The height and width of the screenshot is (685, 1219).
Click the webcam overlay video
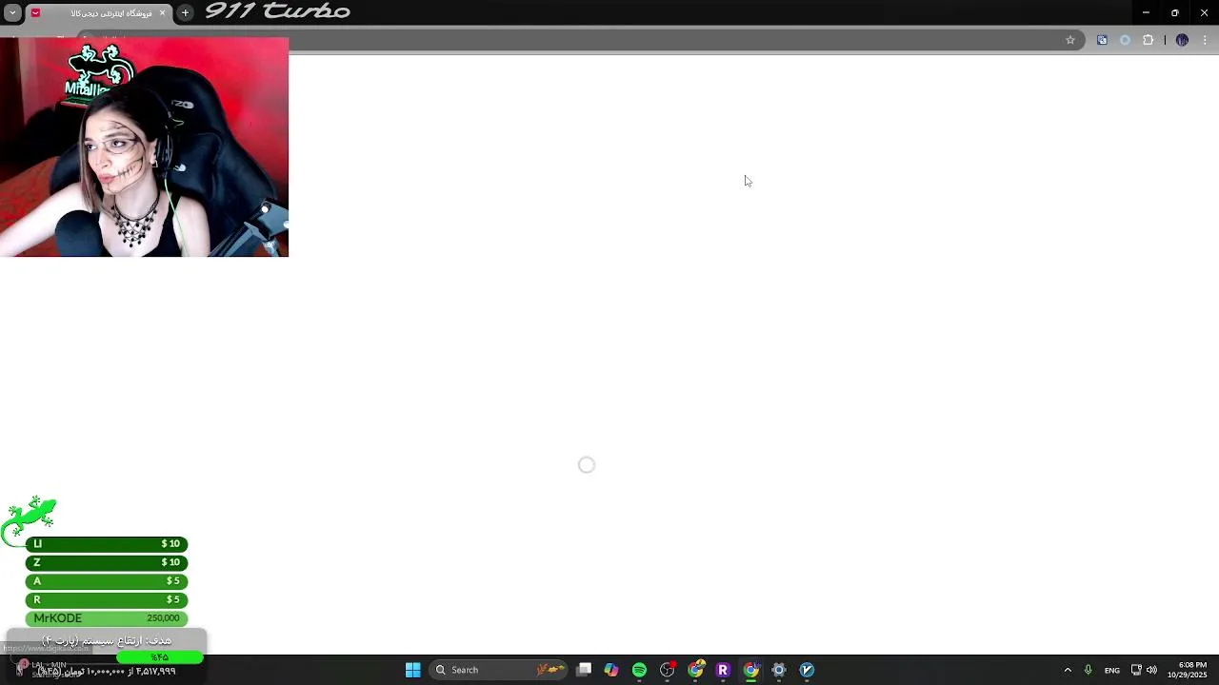click(x=144, y=147)
